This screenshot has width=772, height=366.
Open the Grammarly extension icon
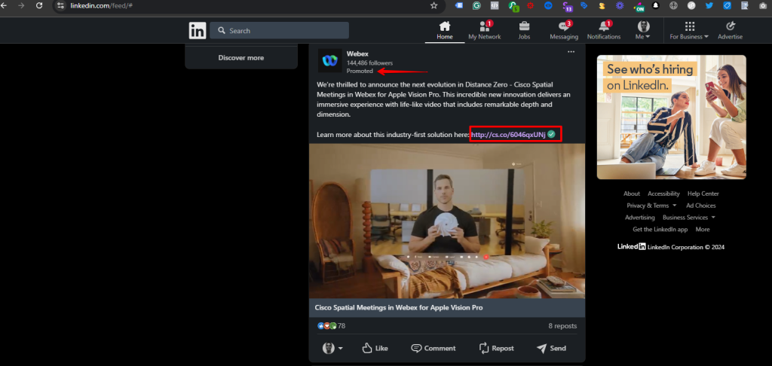pyautogui.click(x=476, y=5)
